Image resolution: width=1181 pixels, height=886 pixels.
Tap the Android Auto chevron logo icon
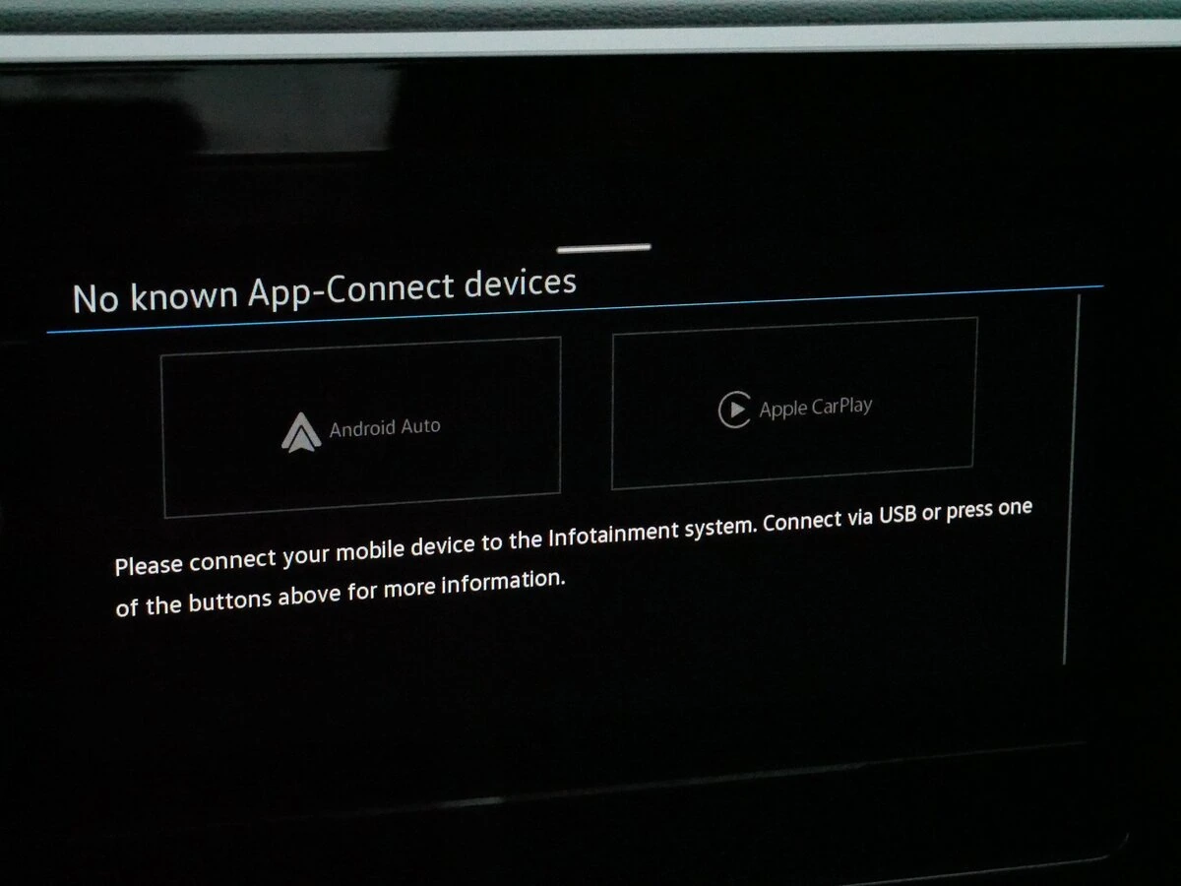click(300, 433)
